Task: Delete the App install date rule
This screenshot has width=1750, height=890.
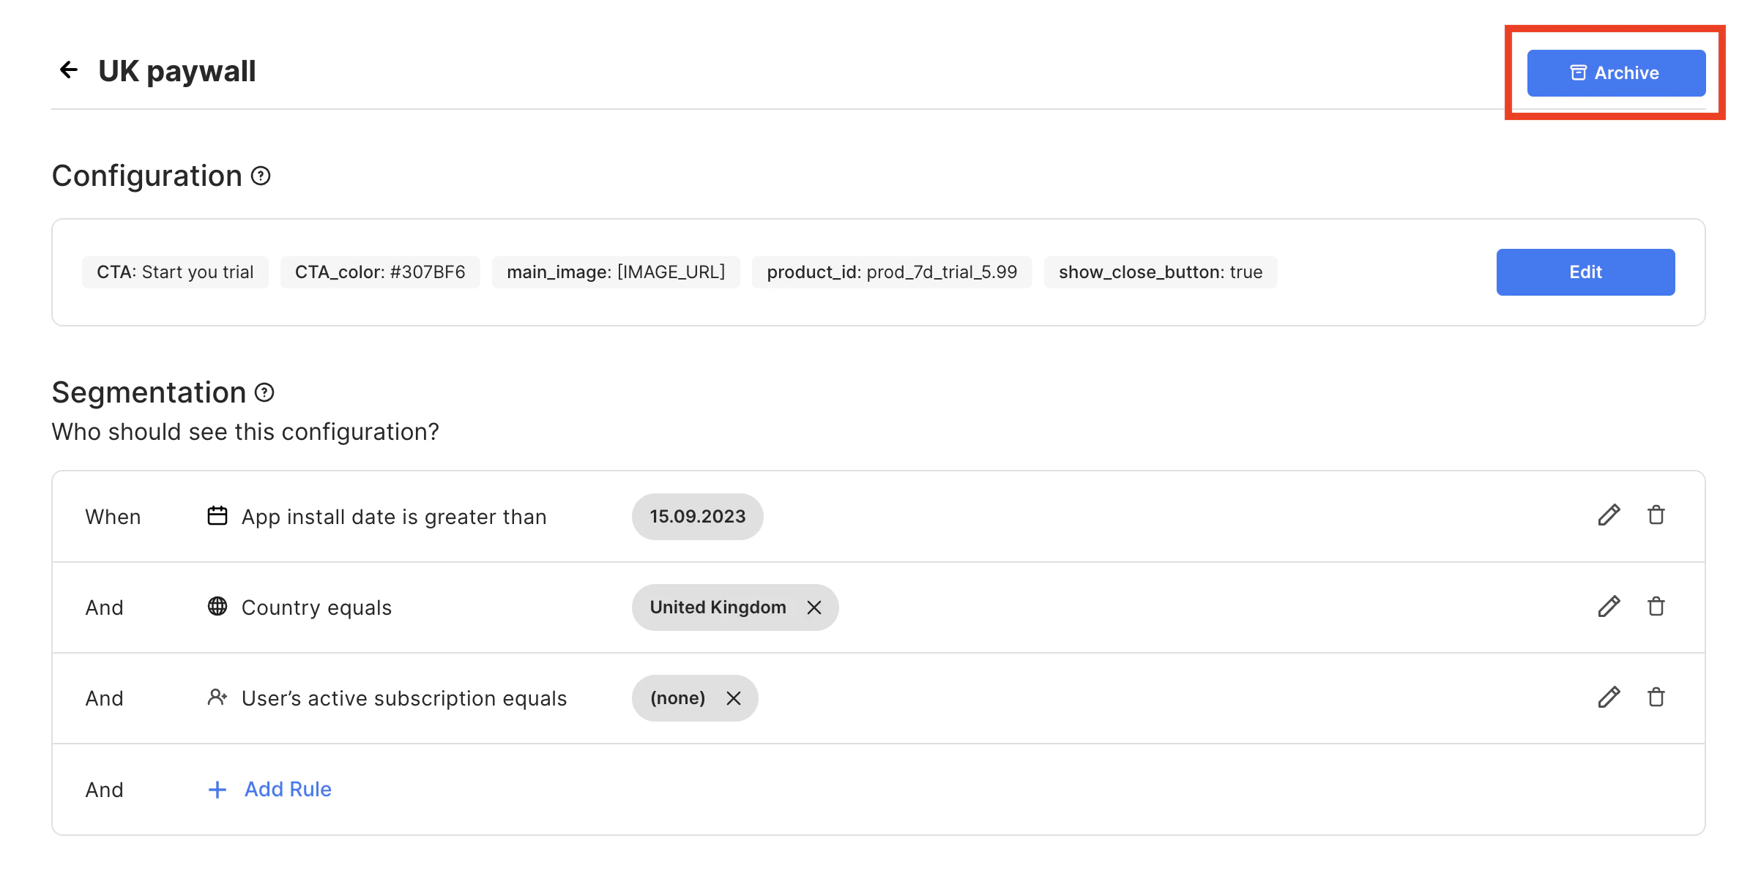Action: 1656,516
